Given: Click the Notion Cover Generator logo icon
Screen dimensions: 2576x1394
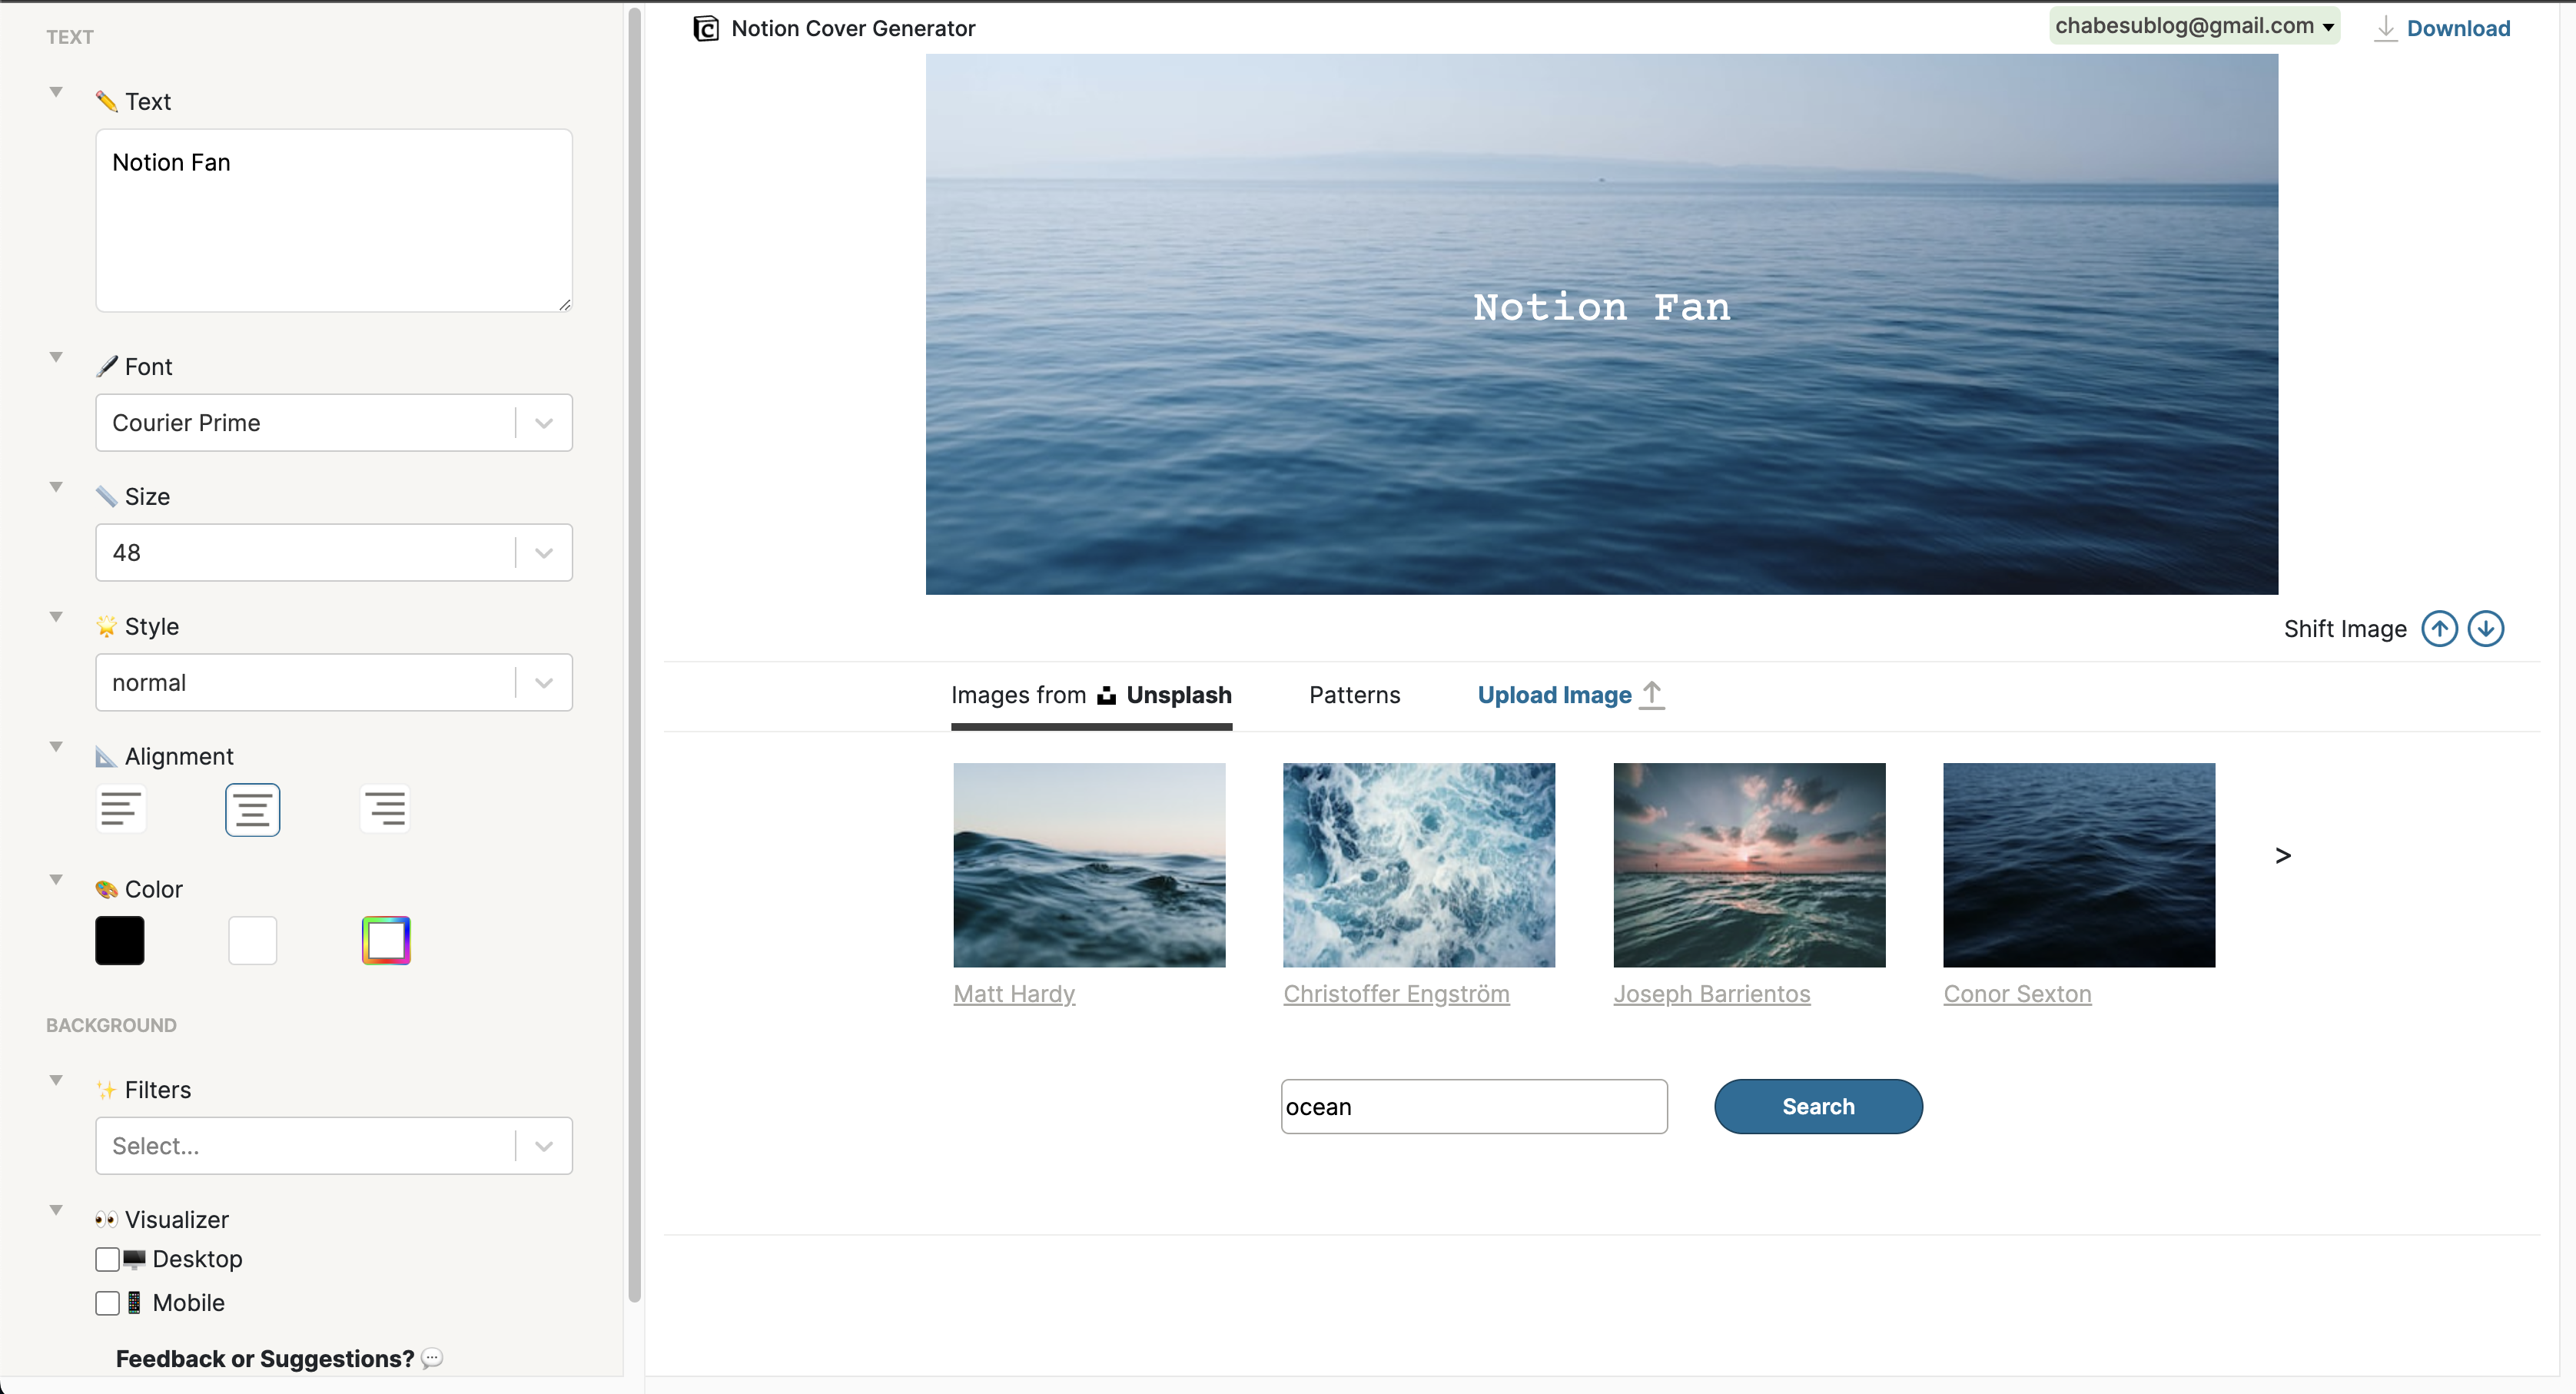Looking at the screenshot, I should (x=706, y=28).
